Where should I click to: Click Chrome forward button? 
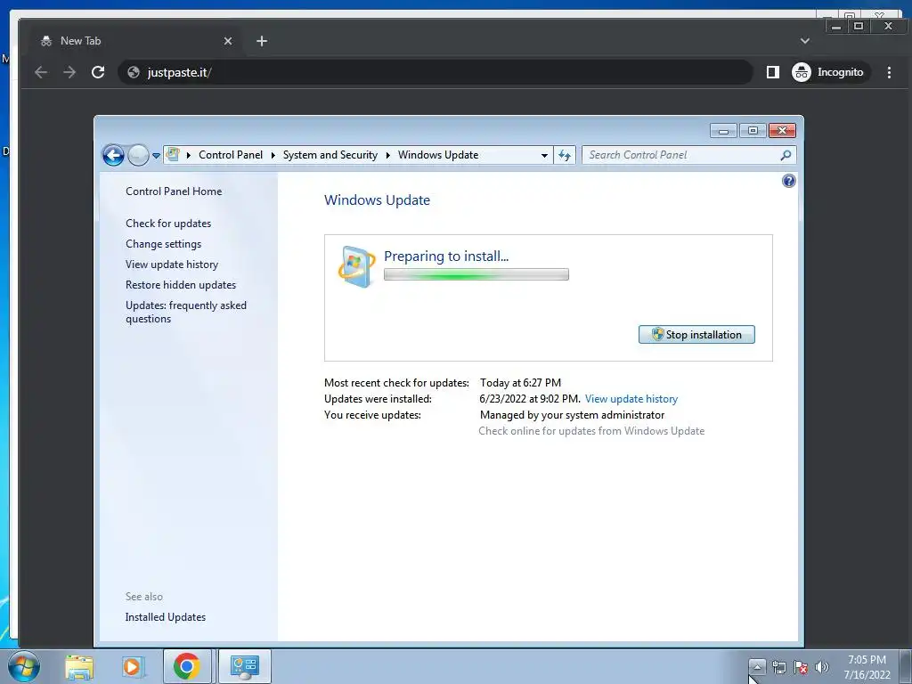[69, 72]
